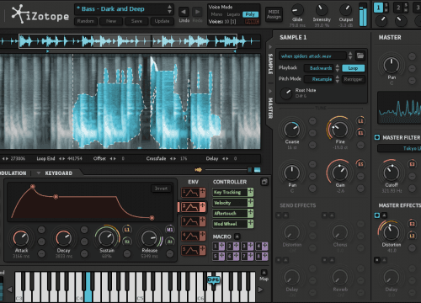This screenshot has height=303, width=421.
Task: Click the Update preset button
Action: pyautogui.click(x=162, y=21)
